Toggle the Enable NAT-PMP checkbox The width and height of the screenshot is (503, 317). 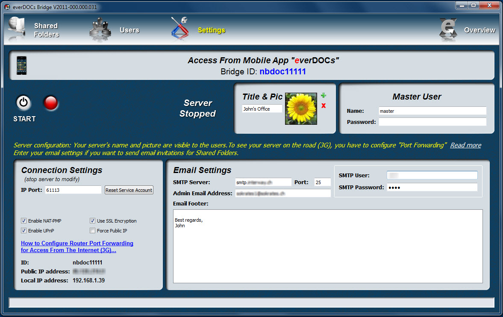[x=24, y=221]
